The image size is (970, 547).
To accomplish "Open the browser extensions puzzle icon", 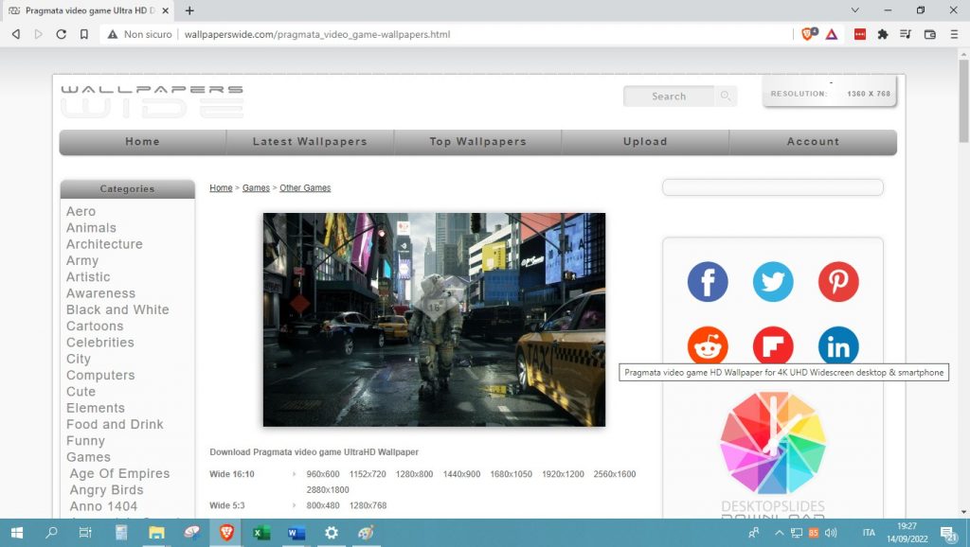I will 884,34.
